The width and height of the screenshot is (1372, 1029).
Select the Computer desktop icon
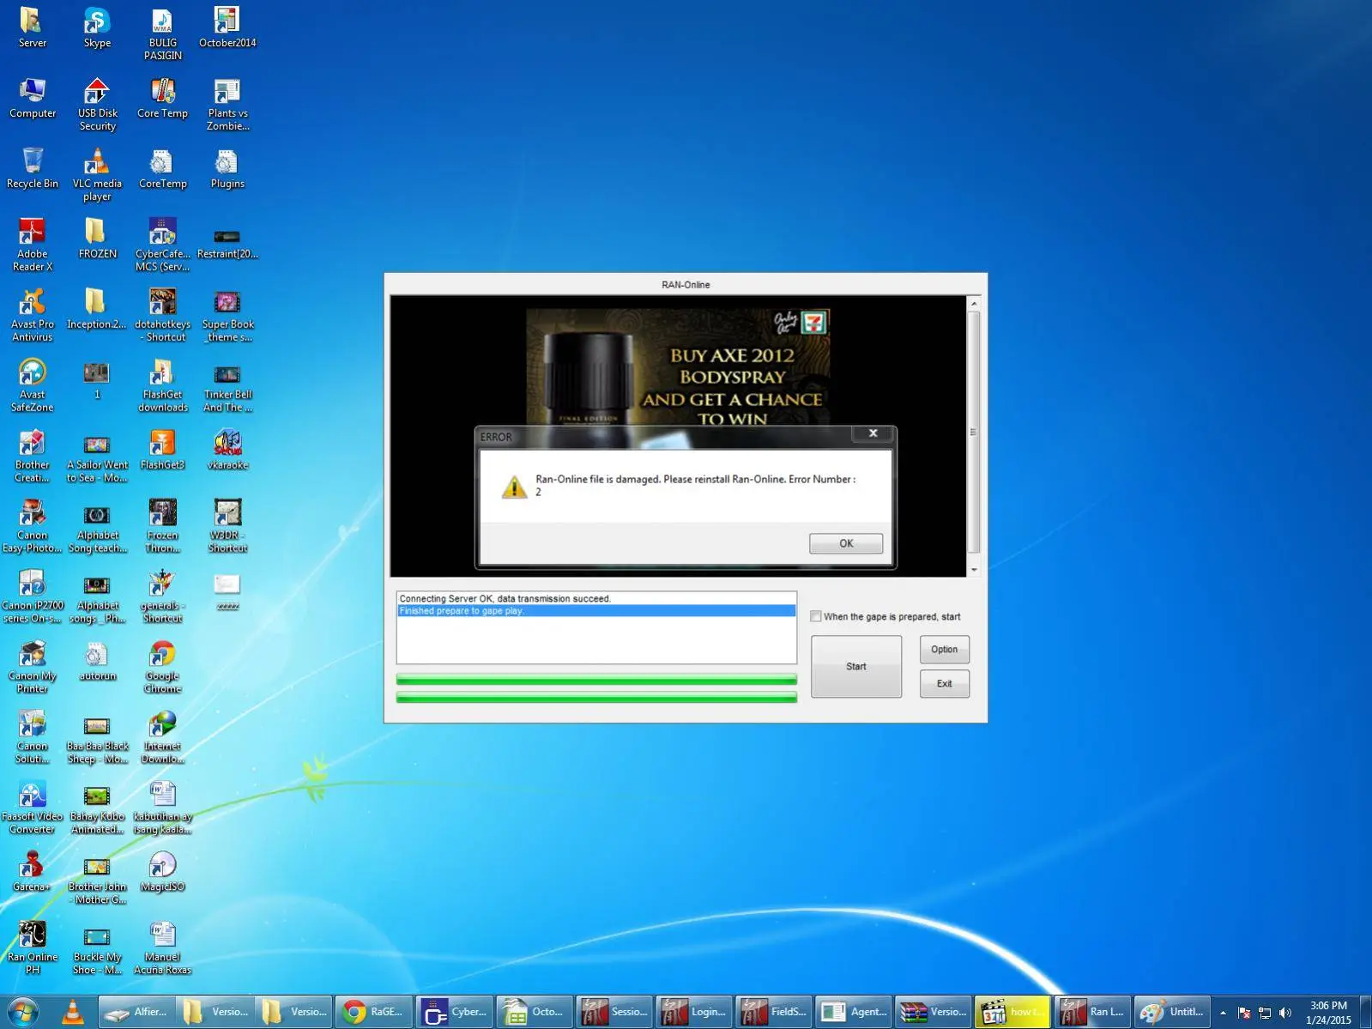(33, 97)
